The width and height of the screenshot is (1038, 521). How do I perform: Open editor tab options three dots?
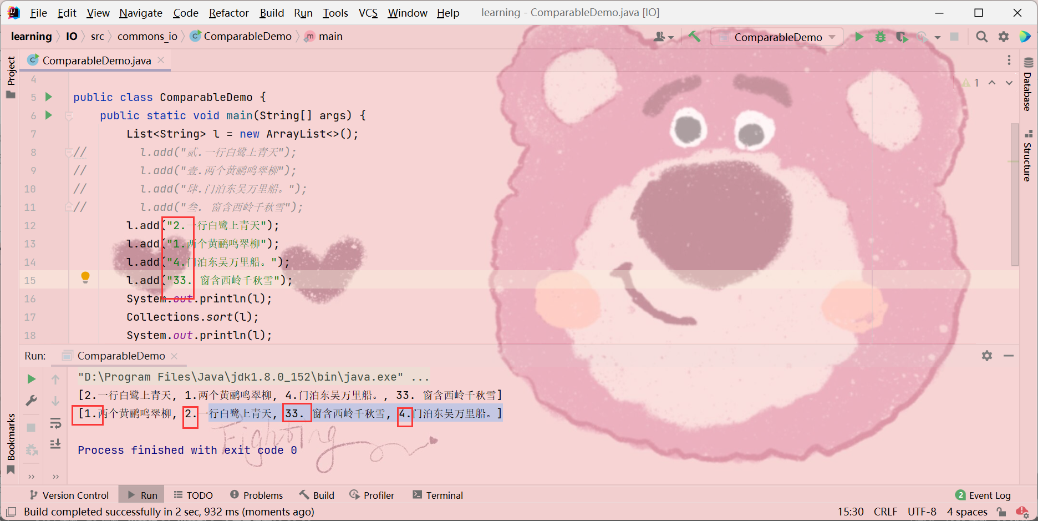coord(1009,60)
